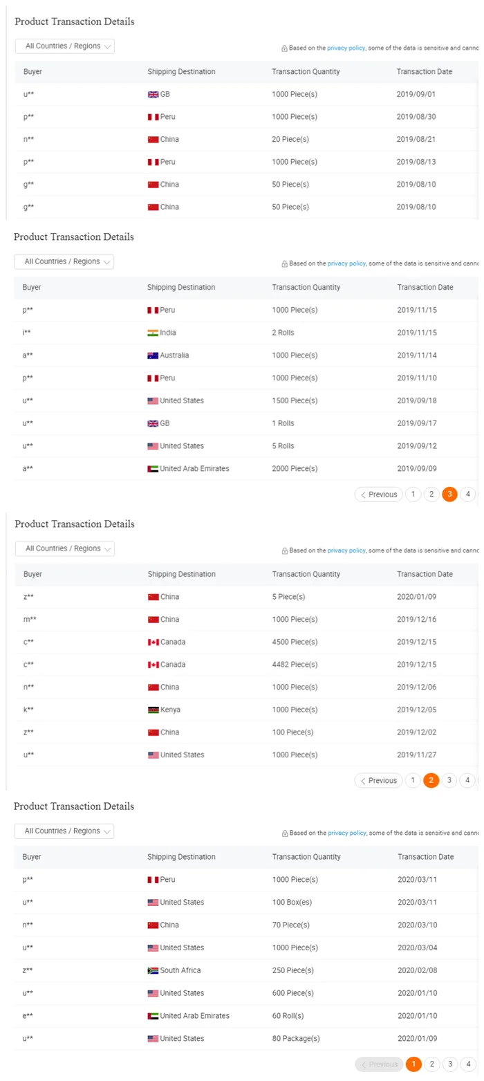Click the lock icon in the topmost panel
This screenshot has width=484, height=1081.
click(284, 49)
